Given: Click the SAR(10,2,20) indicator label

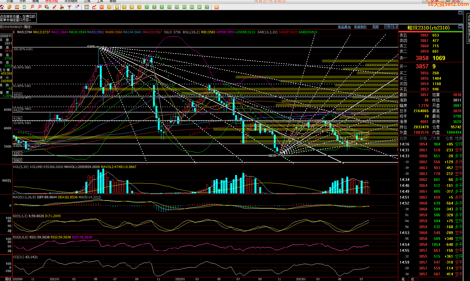Looking at the screenshot, I should pos(267,32).
